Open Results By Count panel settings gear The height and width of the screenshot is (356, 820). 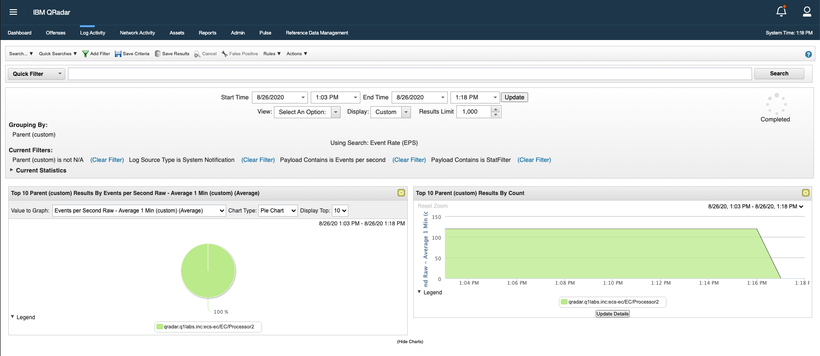[x=805, y=193]
